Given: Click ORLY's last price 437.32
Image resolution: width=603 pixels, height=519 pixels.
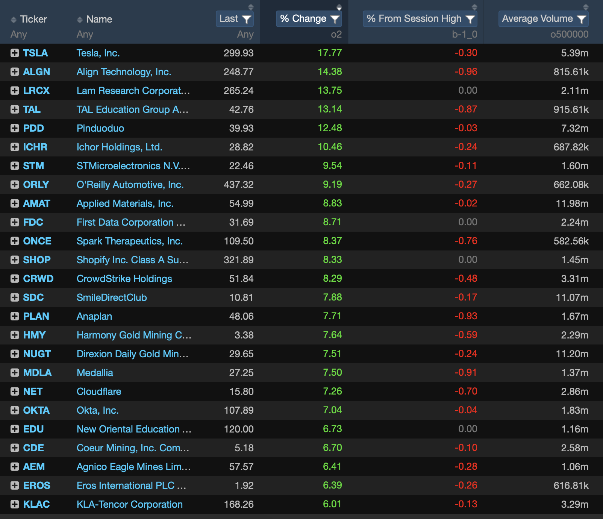Looking at the screenshot, I should pos(239,185).
